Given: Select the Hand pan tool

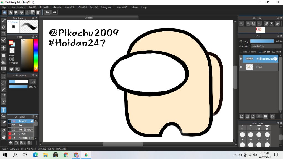Looking at the screenshot, I should click(3, 137).
